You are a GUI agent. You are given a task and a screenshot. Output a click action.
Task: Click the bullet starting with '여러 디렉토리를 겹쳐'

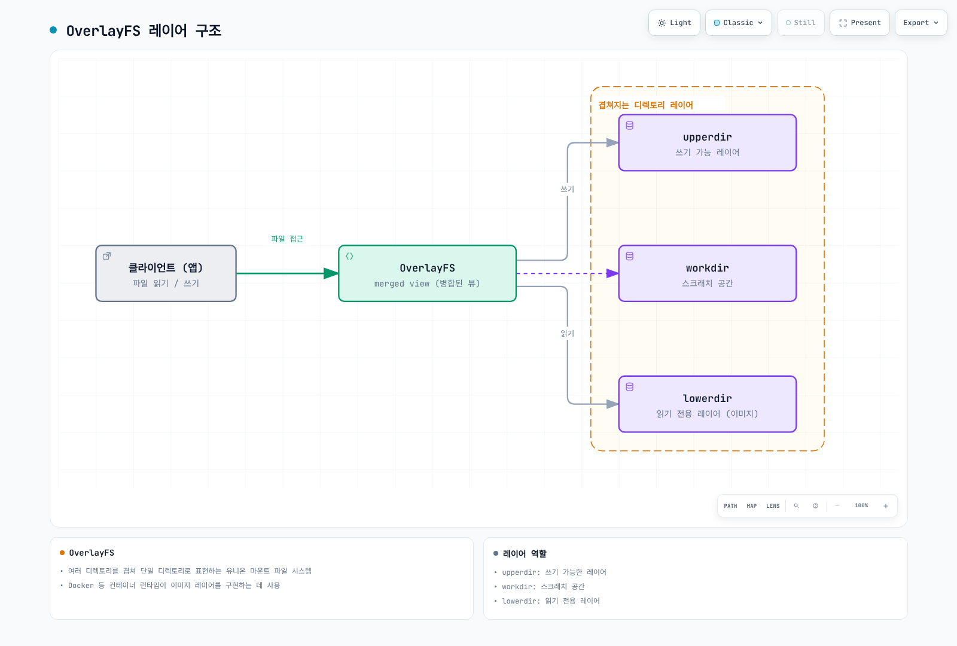pos(190,571)
